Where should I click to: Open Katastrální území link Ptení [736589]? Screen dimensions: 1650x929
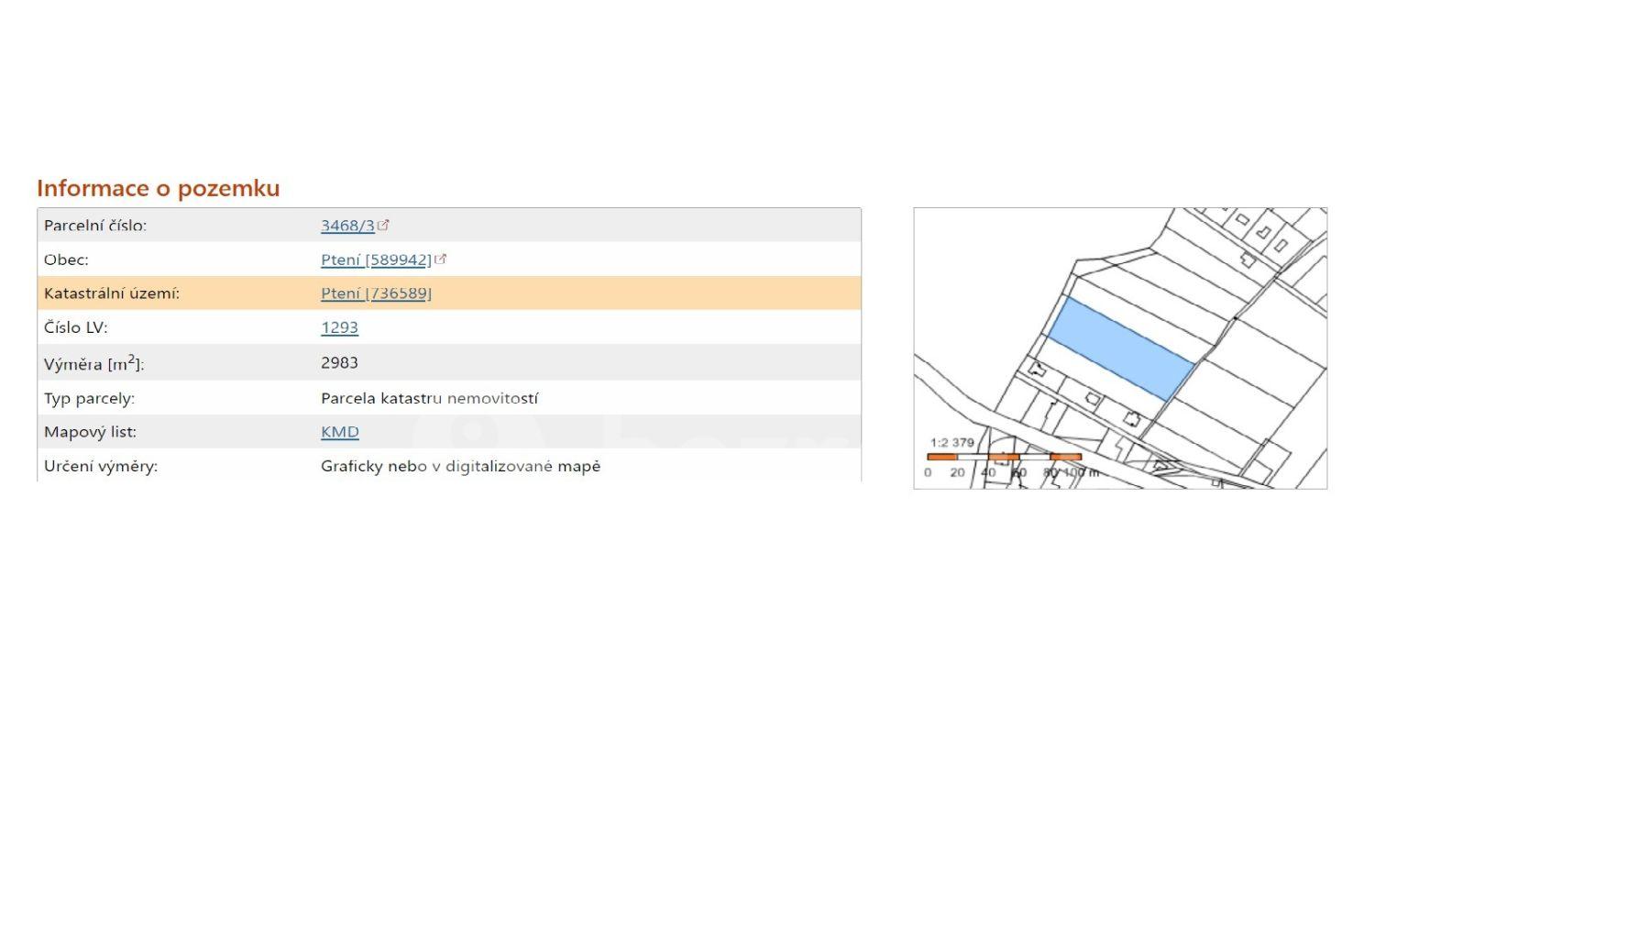376,293
